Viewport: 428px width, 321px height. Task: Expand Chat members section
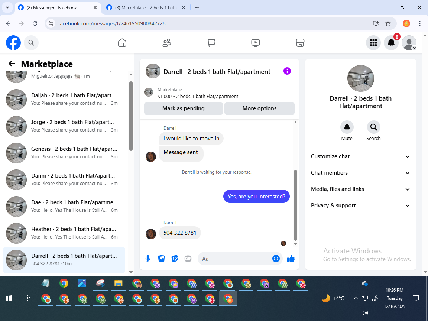(360, 173)
